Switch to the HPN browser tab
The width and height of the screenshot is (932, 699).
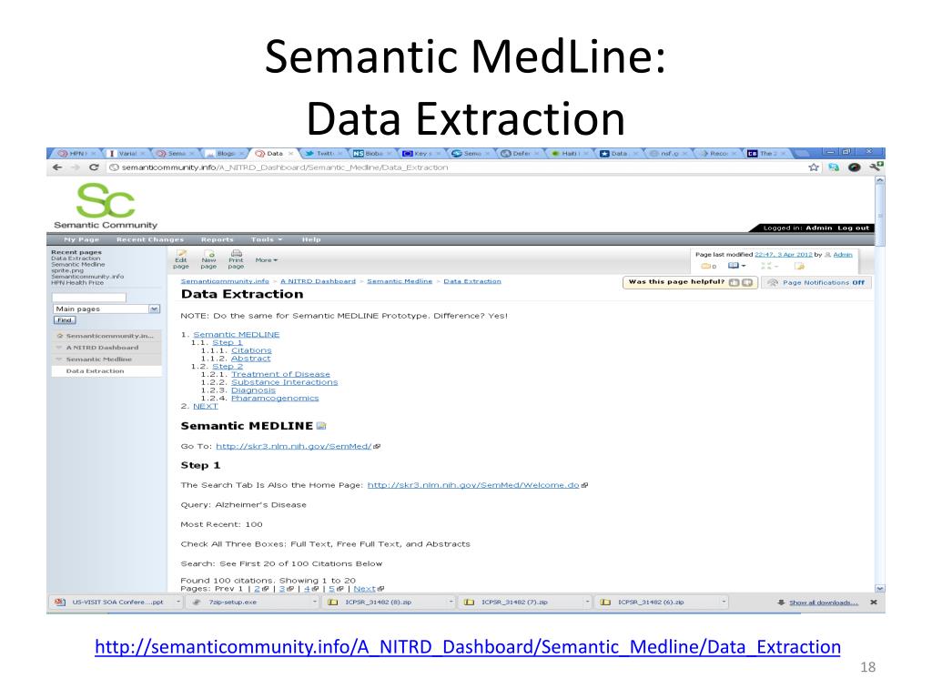coord(76,153)
